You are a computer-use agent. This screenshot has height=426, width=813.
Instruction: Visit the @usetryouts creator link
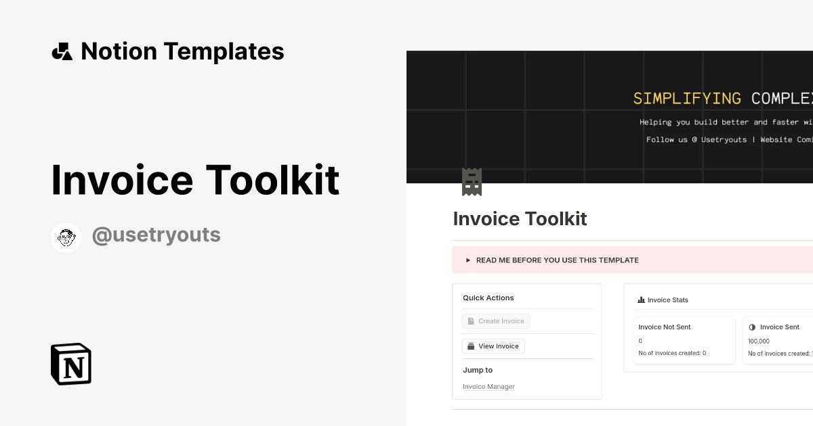pos(157,235)
